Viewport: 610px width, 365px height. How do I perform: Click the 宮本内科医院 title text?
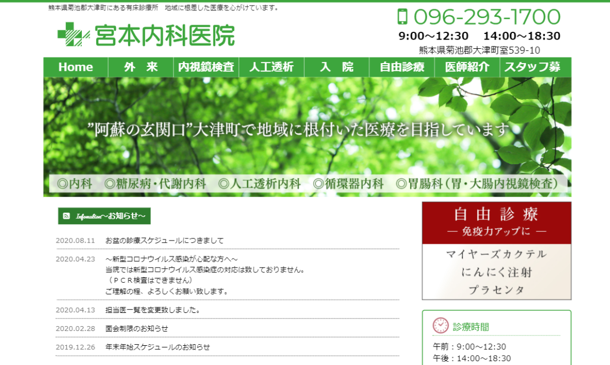(x=164, y=35)
